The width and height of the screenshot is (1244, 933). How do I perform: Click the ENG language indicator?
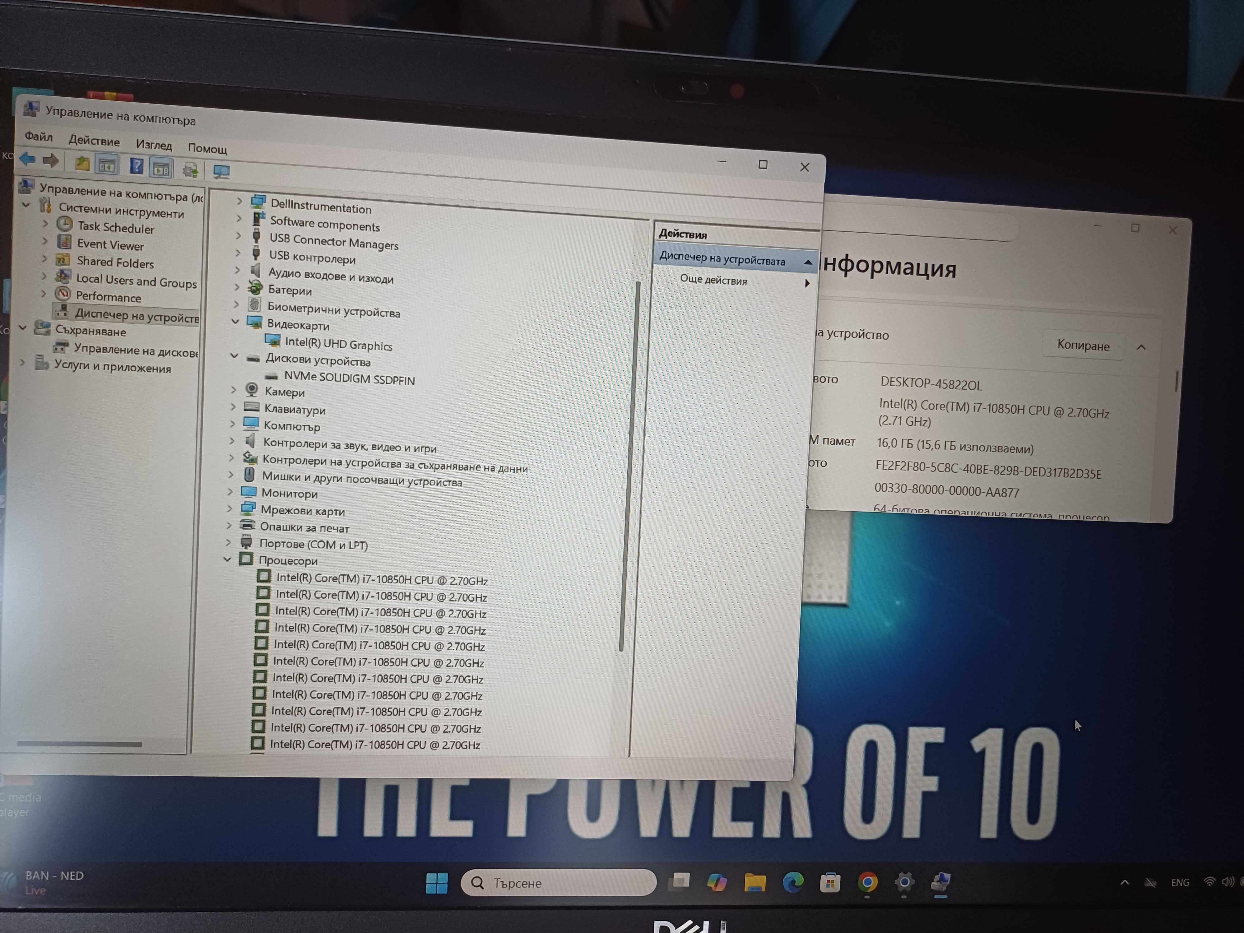pos(1180,882)
